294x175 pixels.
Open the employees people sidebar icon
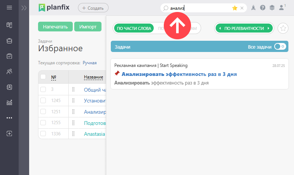(x=9, y=71)
